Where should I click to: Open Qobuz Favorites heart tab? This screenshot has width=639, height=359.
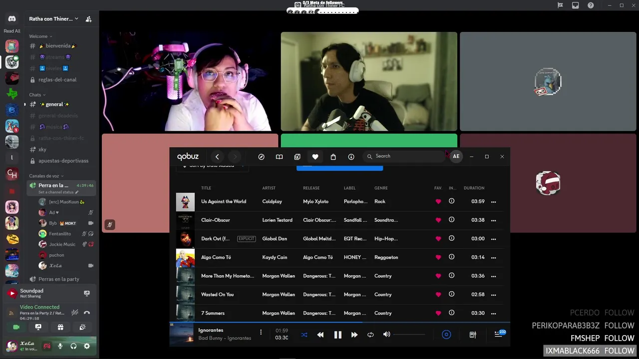click(315, 157)
